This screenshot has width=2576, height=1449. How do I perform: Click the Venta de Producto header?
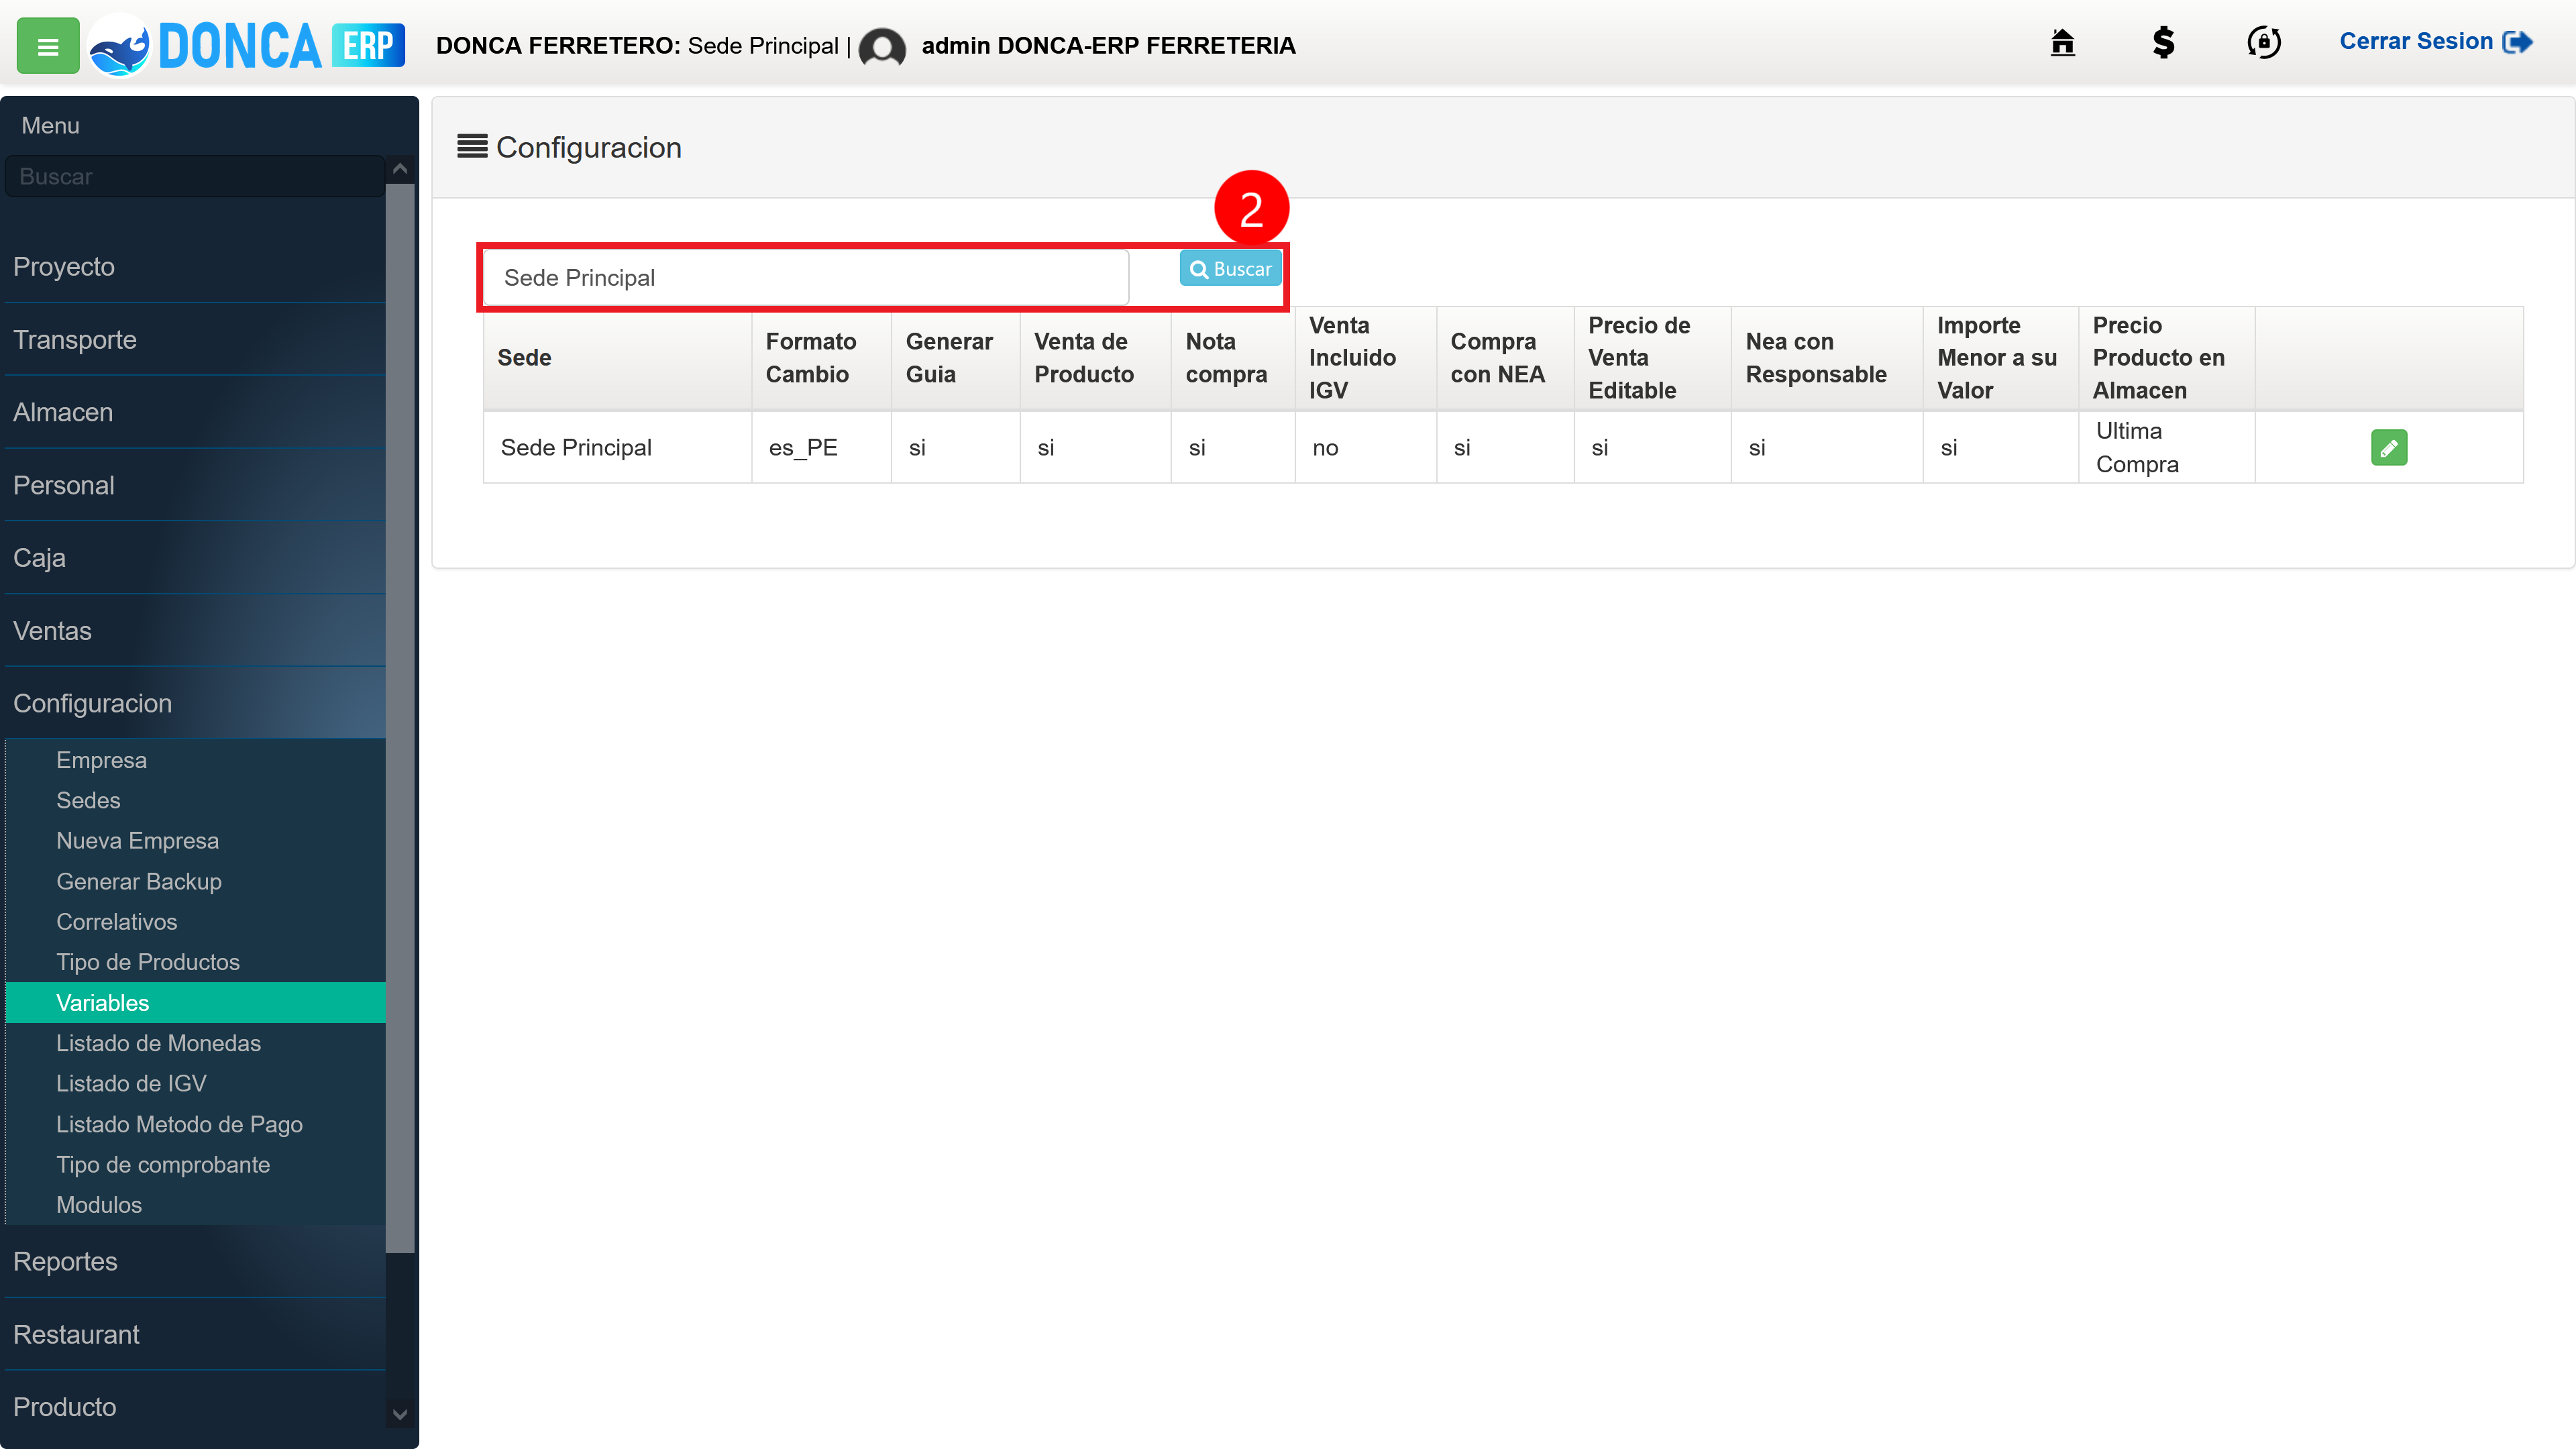click(1095, 358)
